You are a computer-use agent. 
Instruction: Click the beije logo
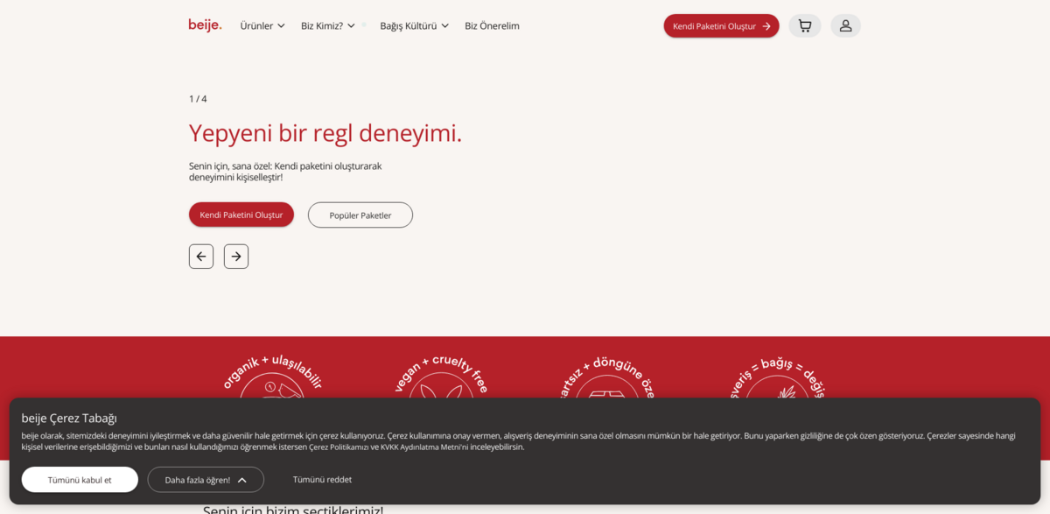point(205,25)
